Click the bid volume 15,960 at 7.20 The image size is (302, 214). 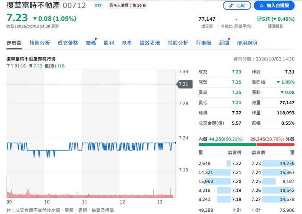pos(206,182)
